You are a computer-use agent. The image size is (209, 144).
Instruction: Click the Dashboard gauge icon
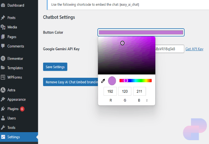3,5
